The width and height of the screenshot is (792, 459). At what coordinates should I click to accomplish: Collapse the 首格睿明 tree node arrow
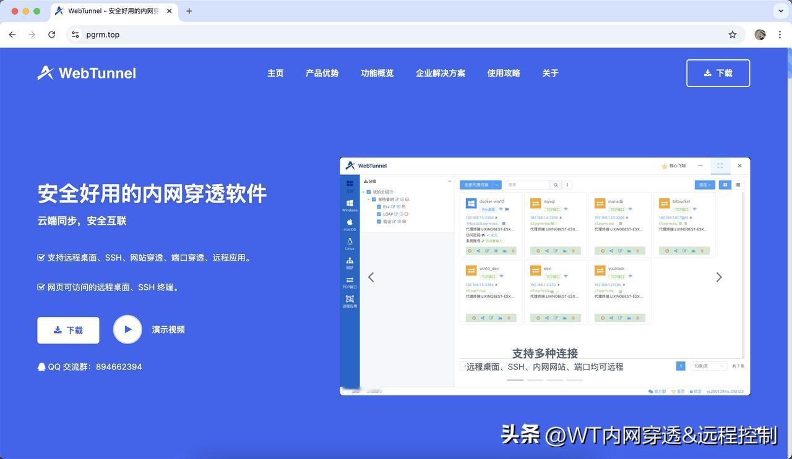pos(369,200)
